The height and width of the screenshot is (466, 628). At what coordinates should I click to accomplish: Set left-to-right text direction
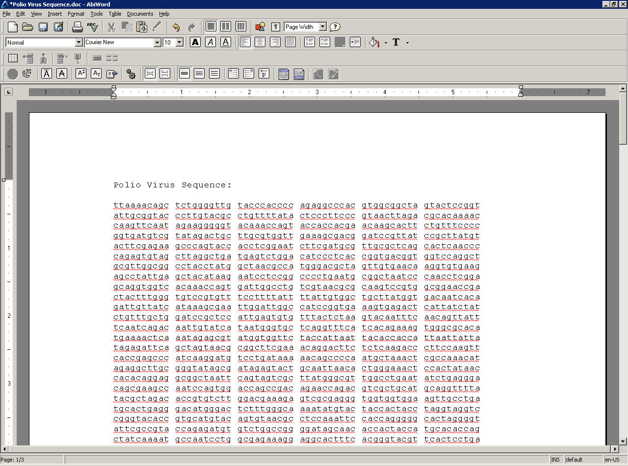[234, 74]
